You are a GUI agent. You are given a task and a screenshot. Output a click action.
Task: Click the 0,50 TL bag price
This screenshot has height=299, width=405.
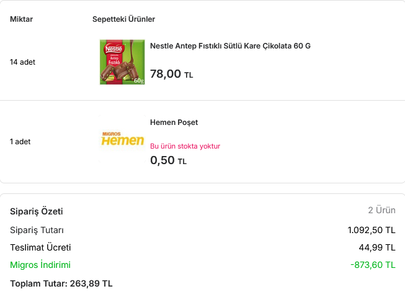pos(168,160)
